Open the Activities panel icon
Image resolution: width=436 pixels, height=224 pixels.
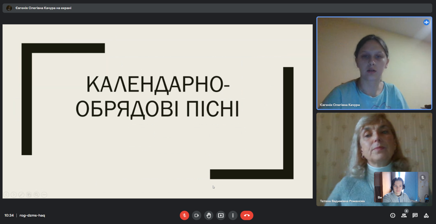[426, 215]
